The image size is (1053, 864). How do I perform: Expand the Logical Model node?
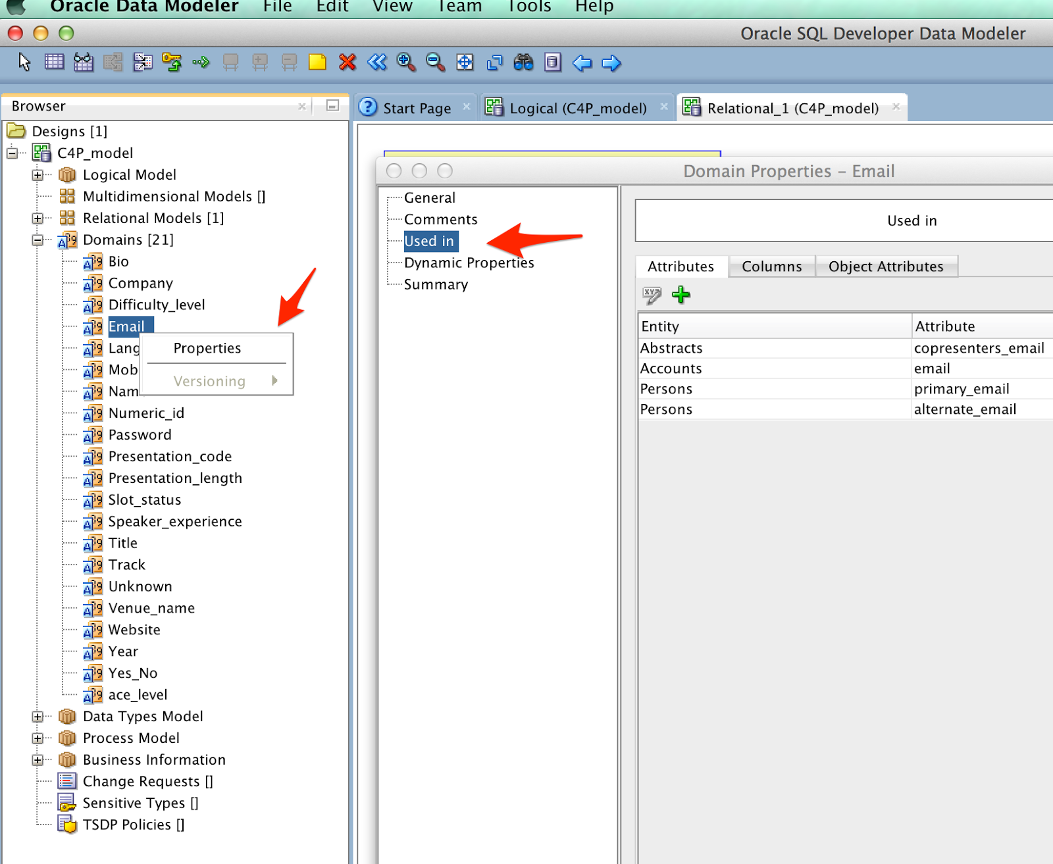tap(38, 175)
